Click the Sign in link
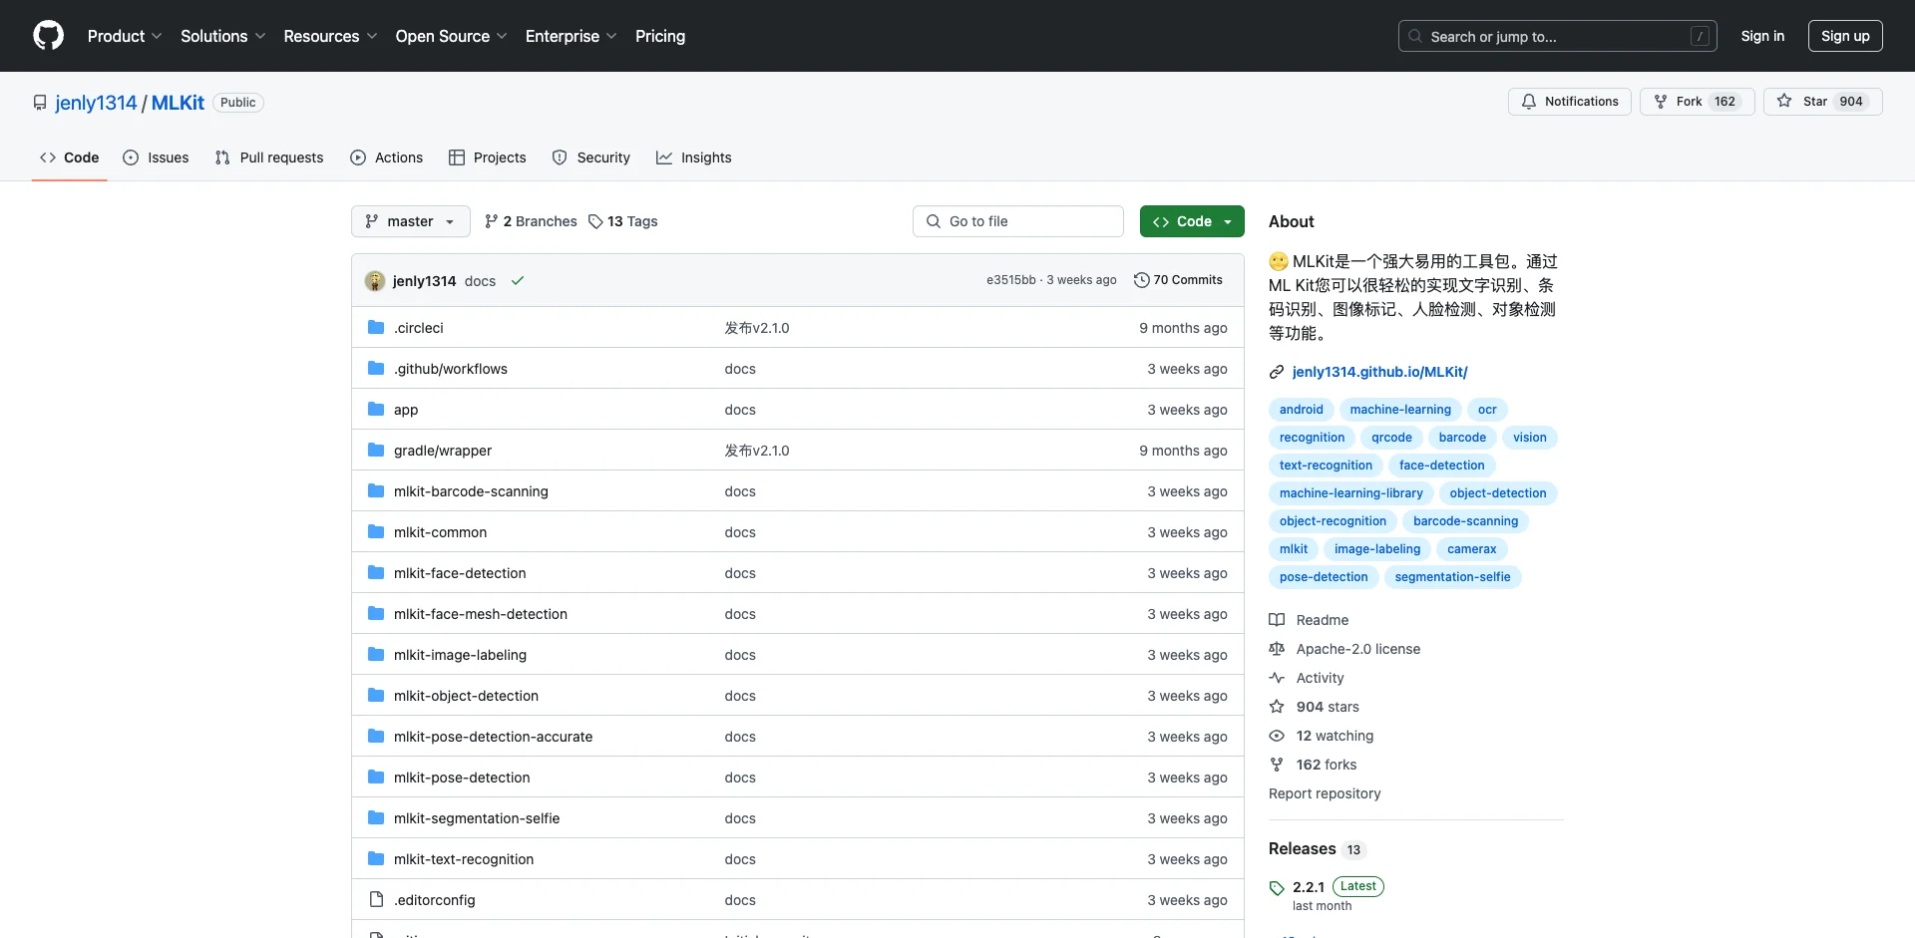 tap(1762, 36)
